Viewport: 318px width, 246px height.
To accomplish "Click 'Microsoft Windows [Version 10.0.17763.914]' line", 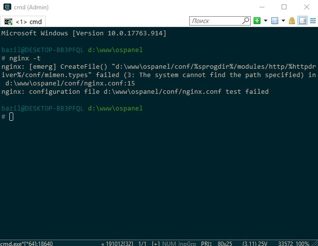I will pyautogui.click(x=84, y=33).
